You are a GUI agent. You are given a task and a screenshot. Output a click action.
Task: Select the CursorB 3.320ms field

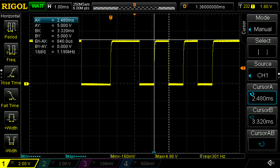[x=262, y=121]
